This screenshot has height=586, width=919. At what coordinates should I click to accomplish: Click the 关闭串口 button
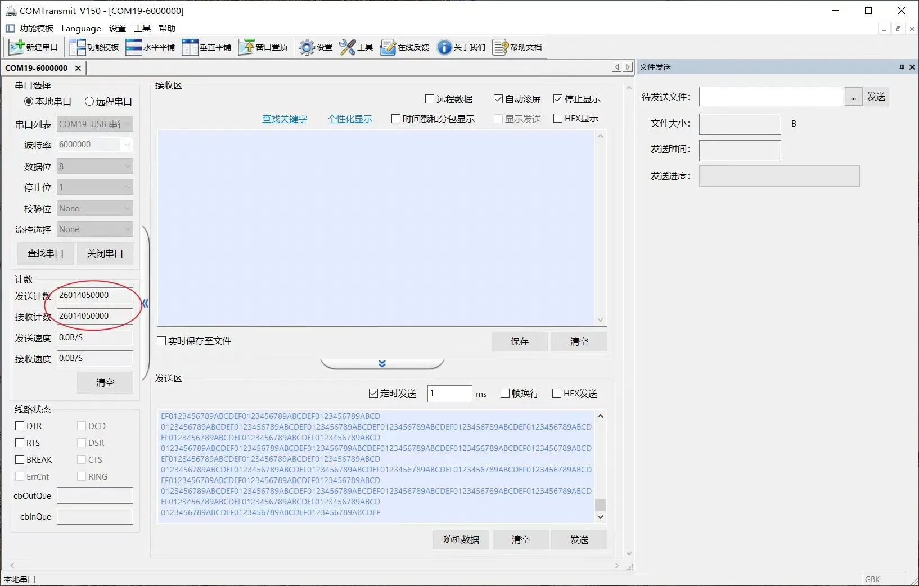click(105, 254)
